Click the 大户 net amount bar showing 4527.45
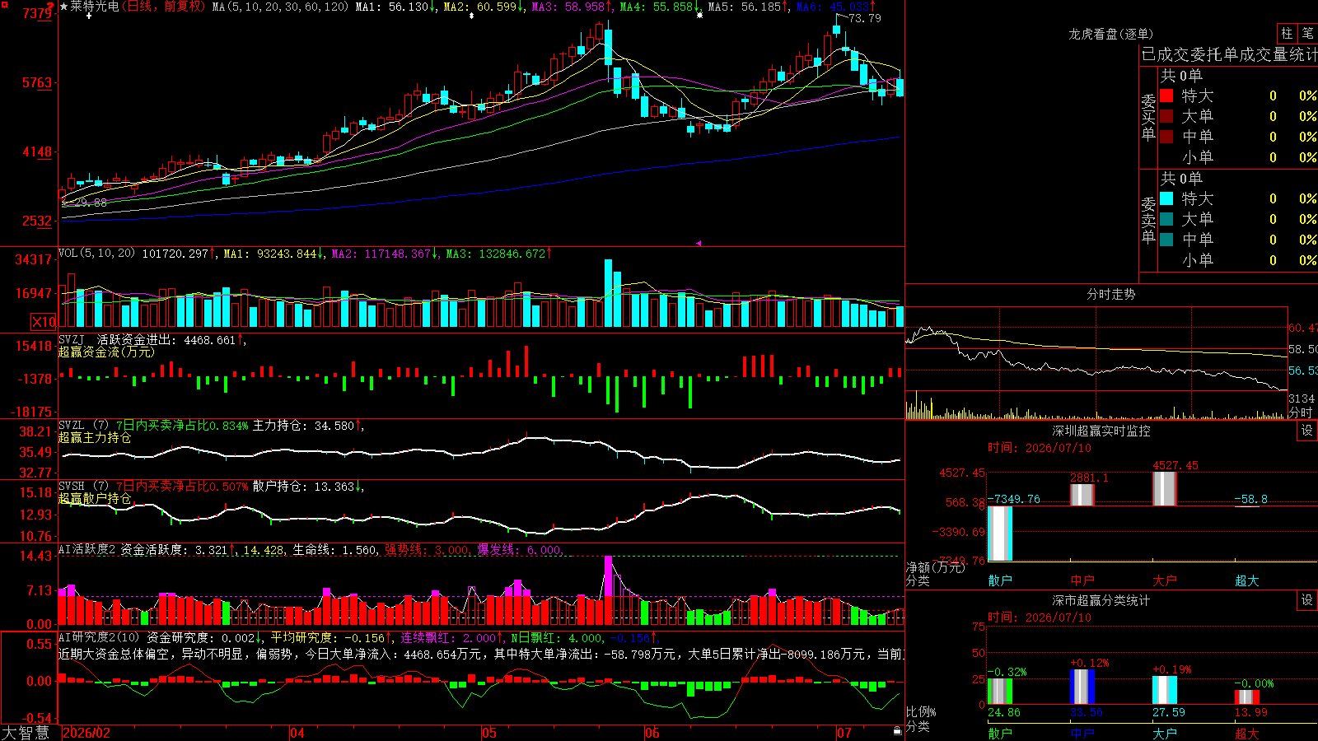The width and height of the screenshot is (1318, 741). coord(1165,489)
